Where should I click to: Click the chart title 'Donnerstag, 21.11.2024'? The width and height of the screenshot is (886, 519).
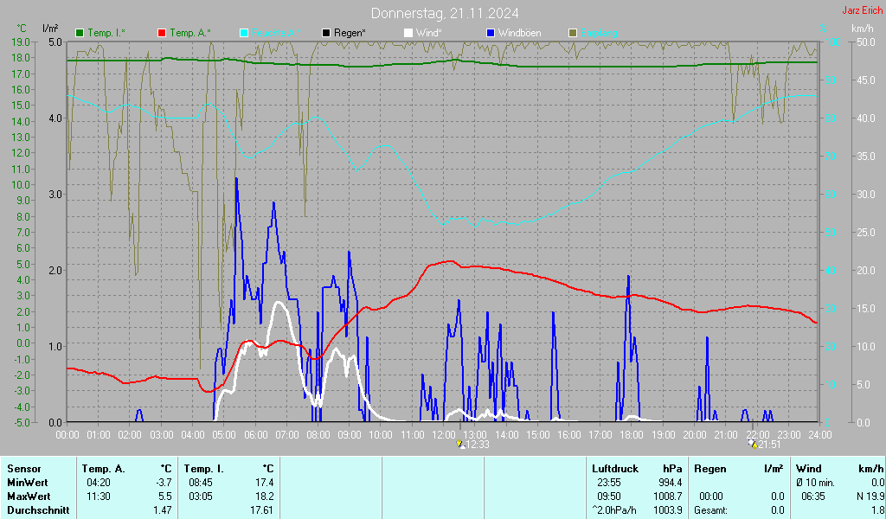(x=444, y=14)
